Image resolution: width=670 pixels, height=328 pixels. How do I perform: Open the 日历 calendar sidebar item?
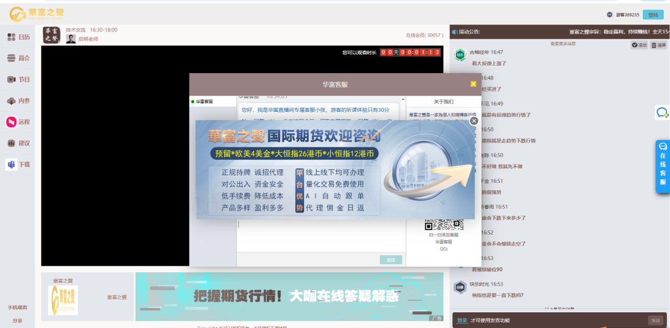(18, 37)
